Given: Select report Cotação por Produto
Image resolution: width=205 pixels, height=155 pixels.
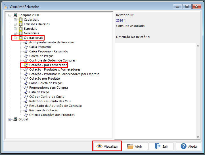Looking at the screenshot, I should tap(45, 78).
